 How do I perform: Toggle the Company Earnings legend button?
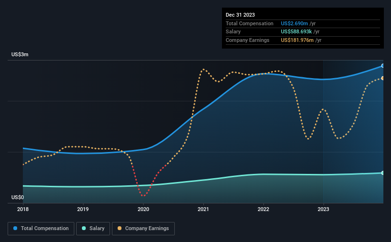(143, 229)
